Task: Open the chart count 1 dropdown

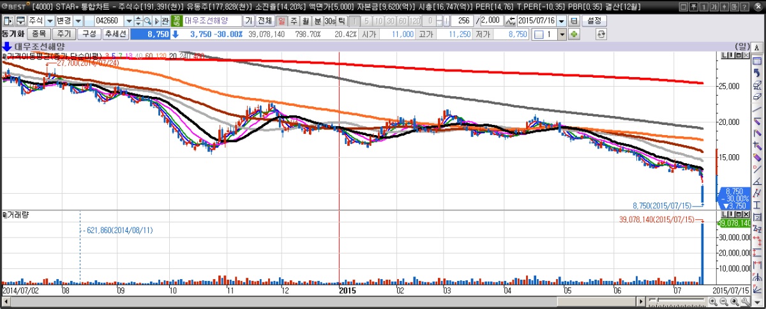Action: pos(562,33)
